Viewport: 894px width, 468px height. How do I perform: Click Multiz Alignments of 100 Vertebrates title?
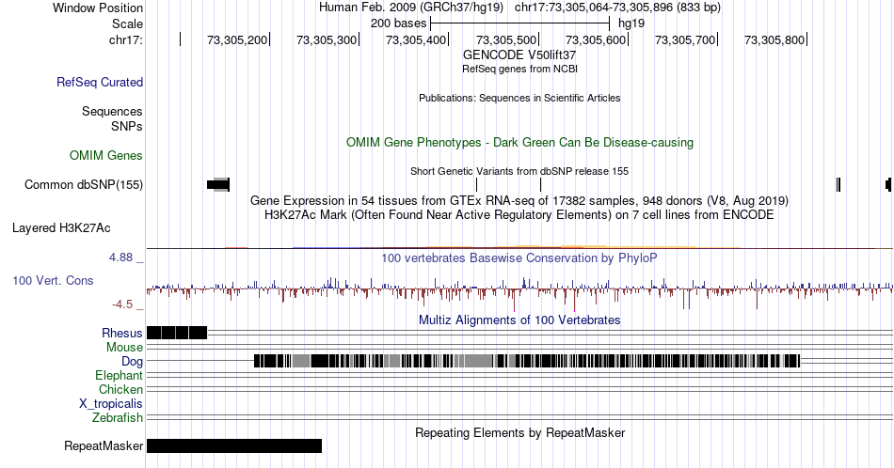pyautogui.click(x=519, y=320)
